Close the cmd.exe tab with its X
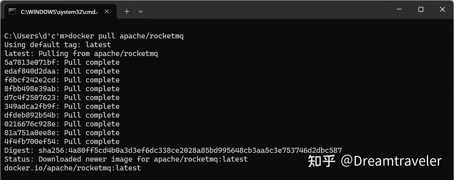 click(x=107, y=11)
